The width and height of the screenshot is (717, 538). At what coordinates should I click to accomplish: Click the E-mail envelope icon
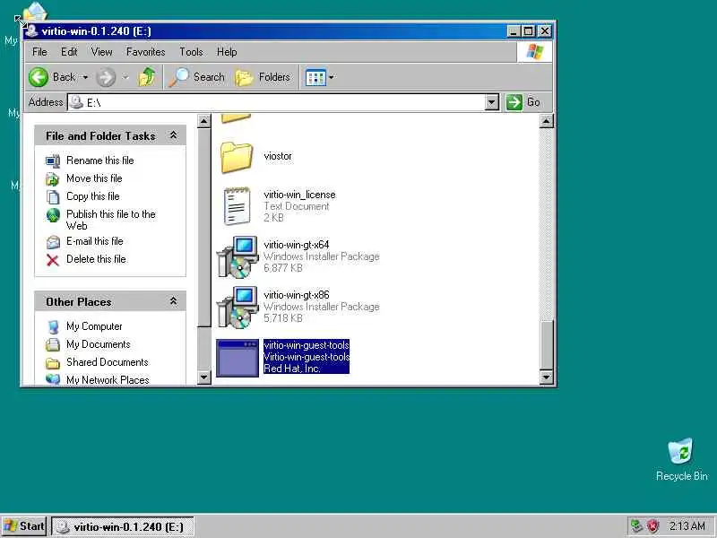pyautogui.click(x=53, y=242)
